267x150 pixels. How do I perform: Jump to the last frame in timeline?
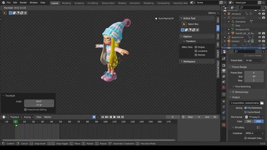click(122, 117)
